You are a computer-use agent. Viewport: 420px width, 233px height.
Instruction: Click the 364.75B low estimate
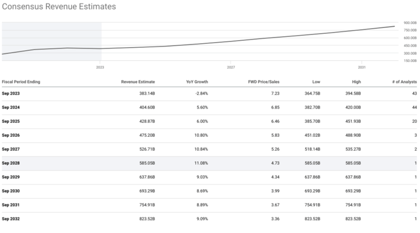[312, 93]
